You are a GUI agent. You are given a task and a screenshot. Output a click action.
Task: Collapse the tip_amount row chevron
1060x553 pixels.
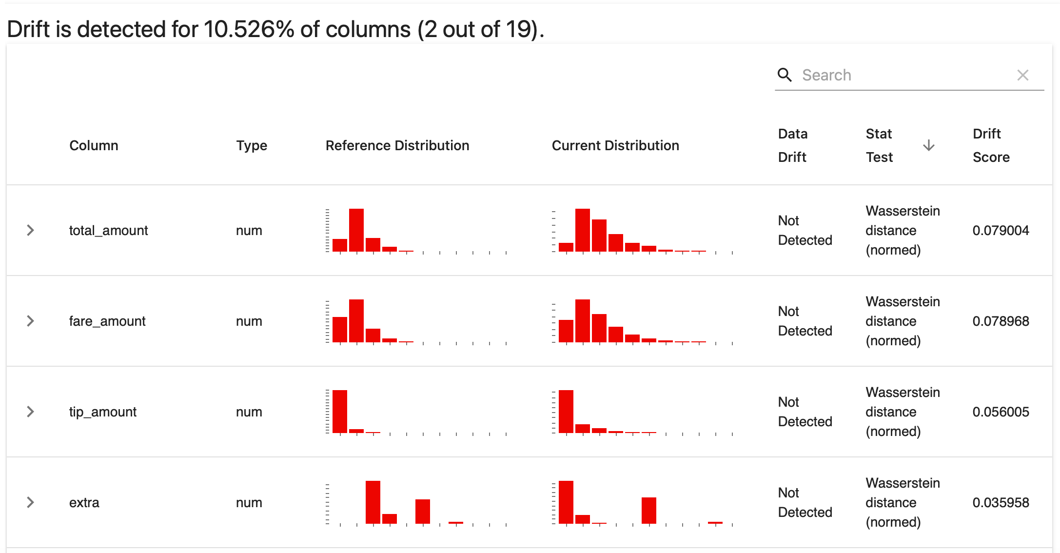pyautogui.click(x=31, y=412)
